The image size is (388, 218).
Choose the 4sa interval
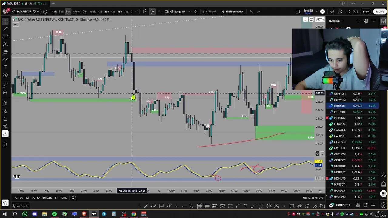coord(113,12)
